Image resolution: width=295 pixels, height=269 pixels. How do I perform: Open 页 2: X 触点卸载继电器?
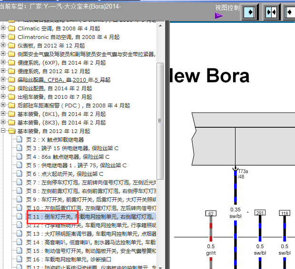pyautogui.click(x=55, y=140)
